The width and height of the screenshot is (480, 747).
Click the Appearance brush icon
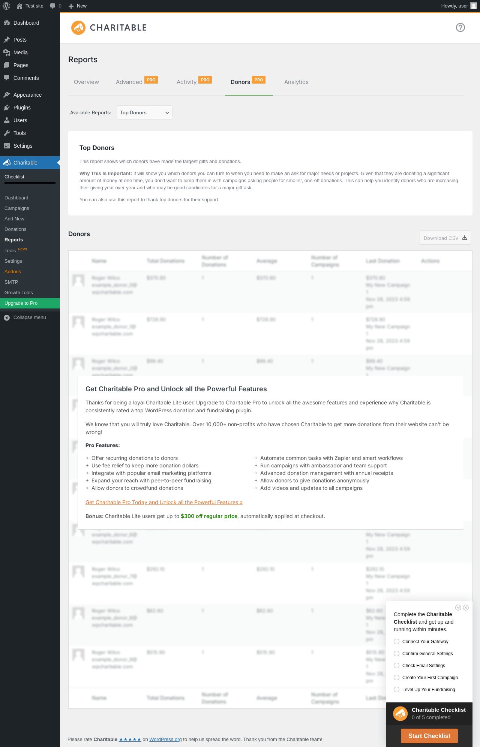7,95
